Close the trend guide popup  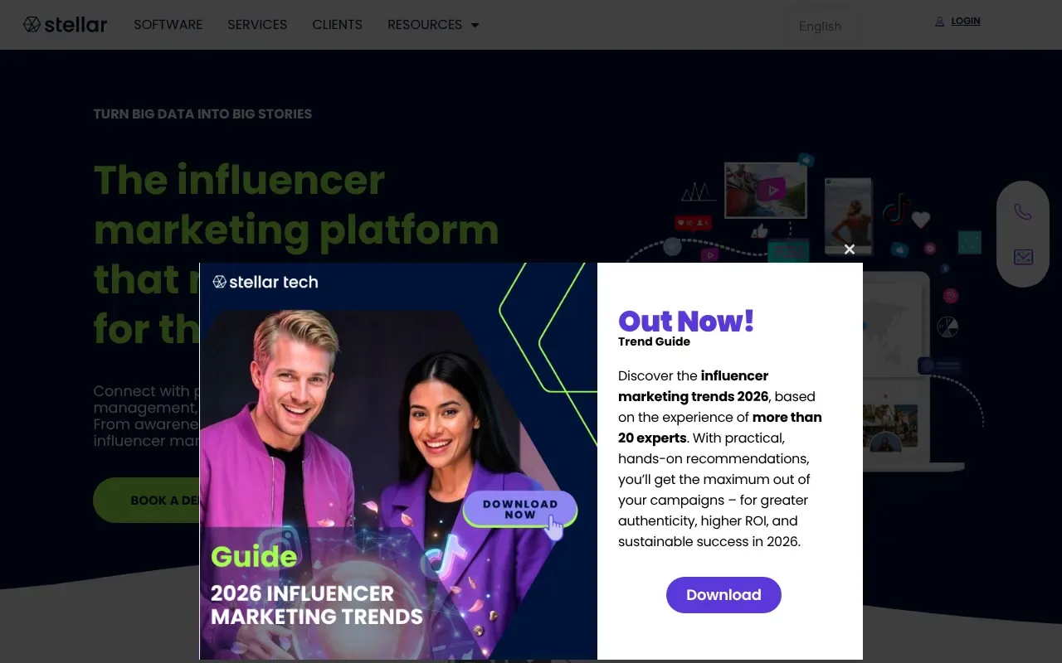coord(849,249)
